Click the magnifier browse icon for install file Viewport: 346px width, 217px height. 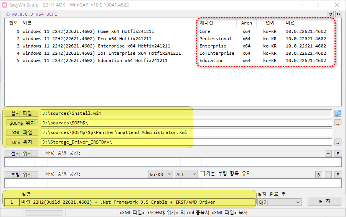tap(338, 113)
